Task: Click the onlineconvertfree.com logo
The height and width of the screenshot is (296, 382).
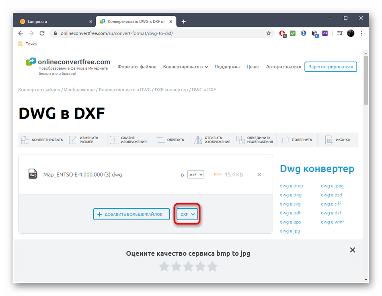Action: coord(68,66)
